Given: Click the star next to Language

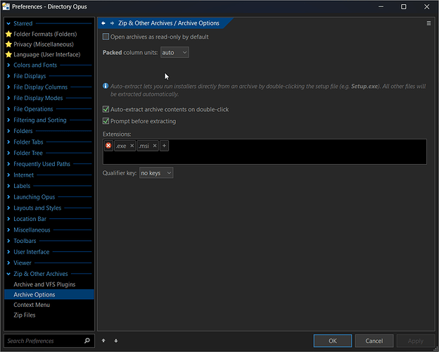Looking at the screenshot, I should click(x=8, y=54).
